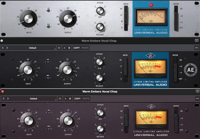Toggle the IN bypass button in the 1176LN toolbar

click(60, 99)
